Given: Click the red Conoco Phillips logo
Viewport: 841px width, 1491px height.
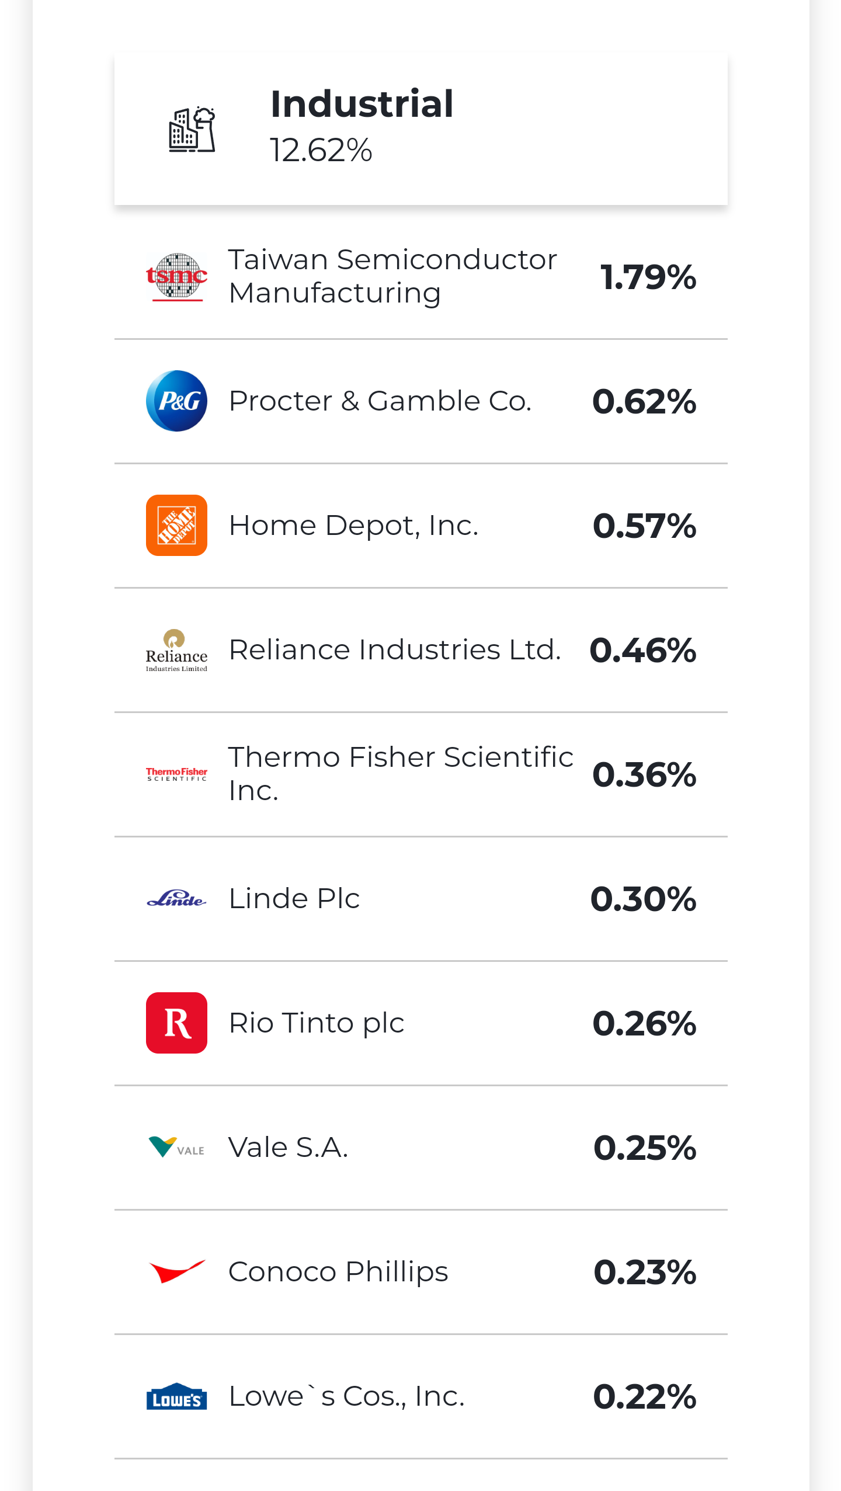Looking at the screenshot, I should (x=176, y=1272).
